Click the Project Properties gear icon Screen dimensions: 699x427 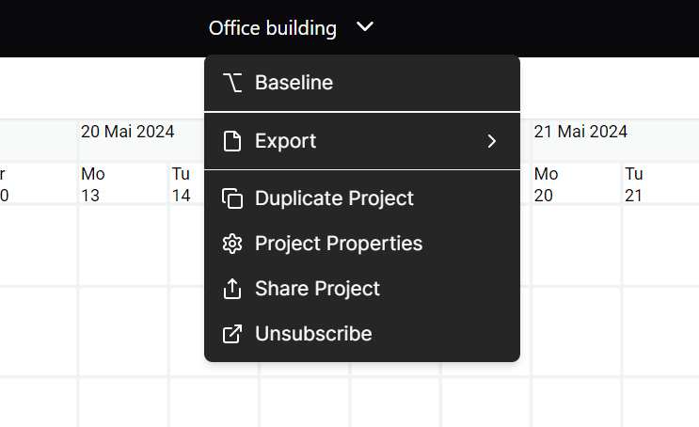click(232, 244)
